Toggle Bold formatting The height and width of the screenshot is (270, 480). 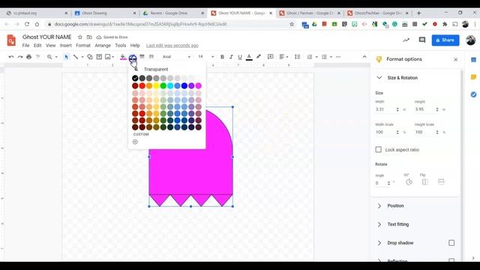[x=222, y=57]
